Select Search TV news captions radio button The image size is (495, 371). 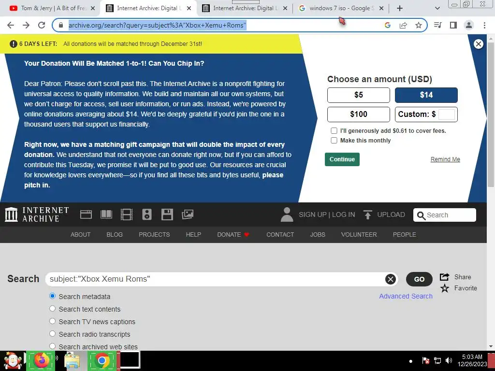pyautogui.click(x=52, y=321)
